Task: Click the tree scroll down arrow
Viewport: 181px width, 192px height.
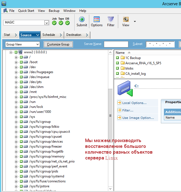Action: click(110, 189)
